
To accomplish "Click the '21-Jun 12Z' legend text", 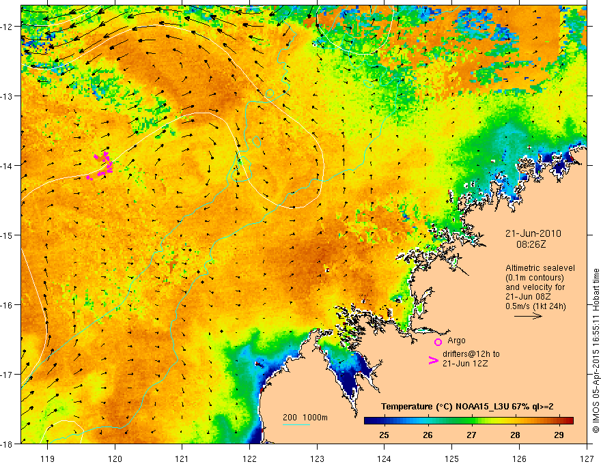I will tap(465, 364).
